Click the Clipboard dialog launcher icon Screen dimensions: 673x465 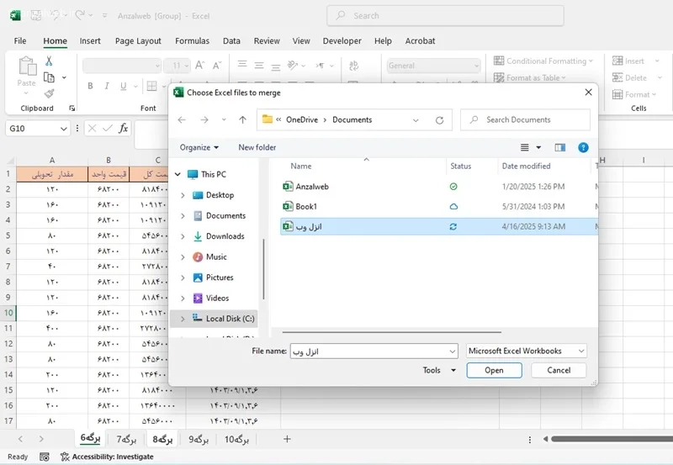[72, 108]
